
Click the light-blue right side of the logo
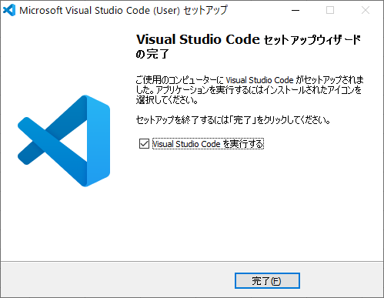99,141
